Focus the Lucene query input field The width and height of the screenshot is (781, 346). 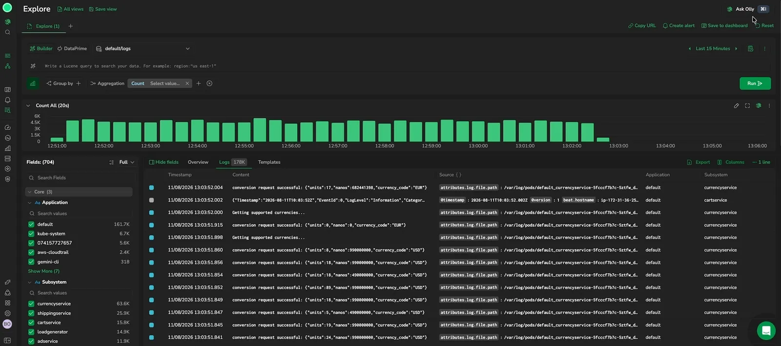pyautogui.click(x=405, y=66)
